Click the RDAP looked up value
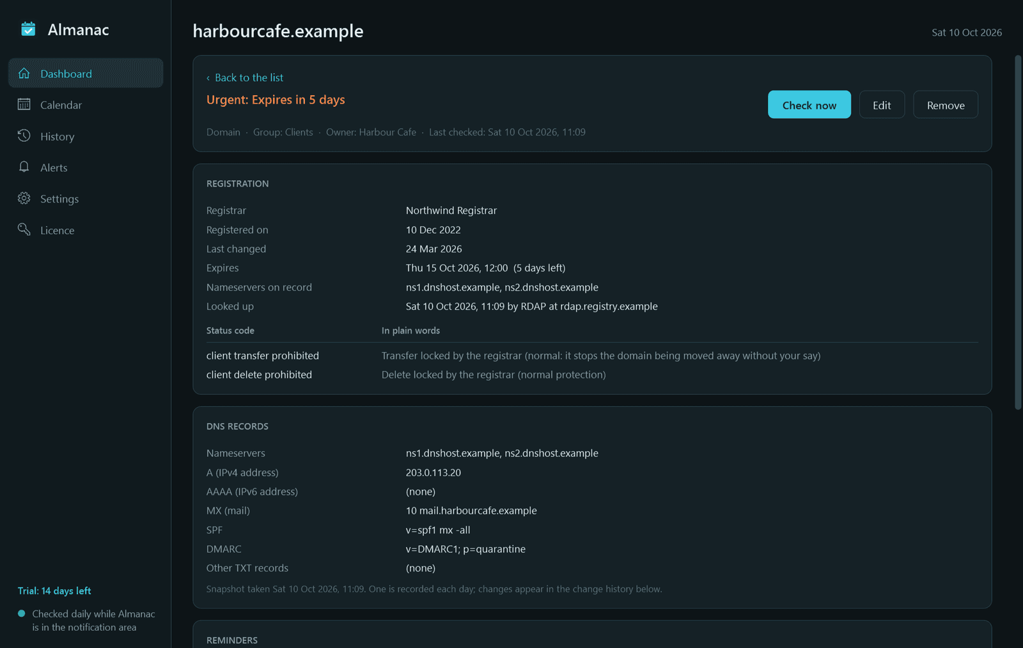This screenshot has width=1023, height=648. [532, 306]
